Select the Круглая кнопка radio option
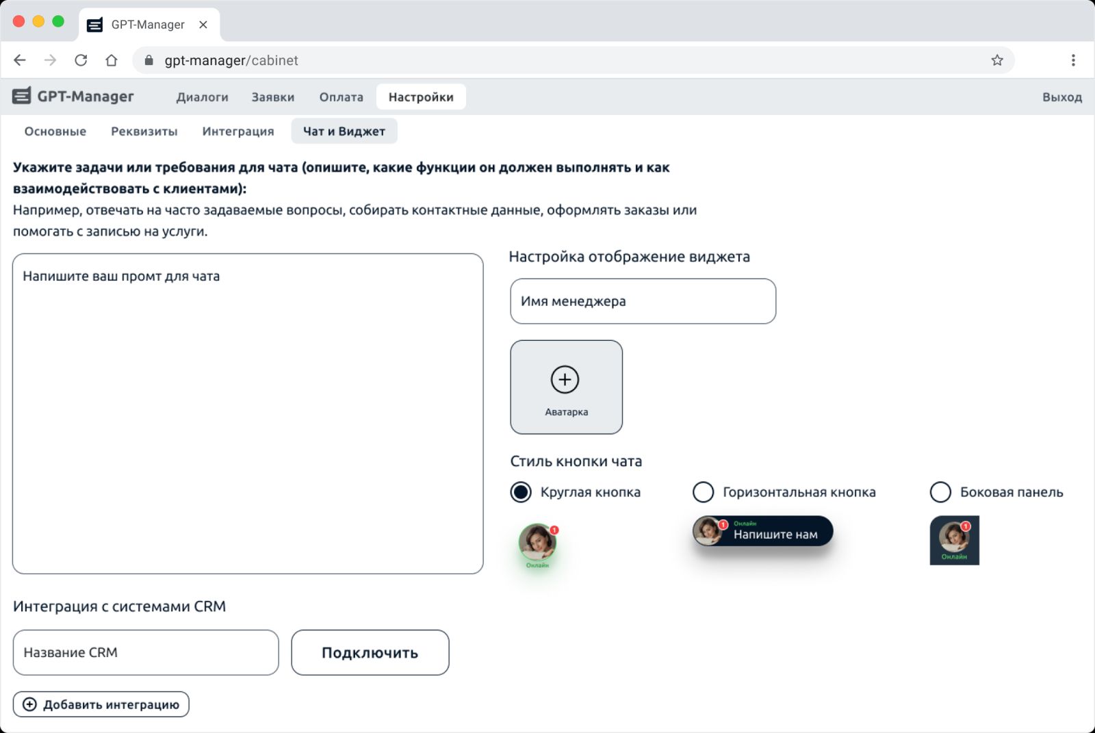This screenshot has width=1095, height=733. [521, 492]
